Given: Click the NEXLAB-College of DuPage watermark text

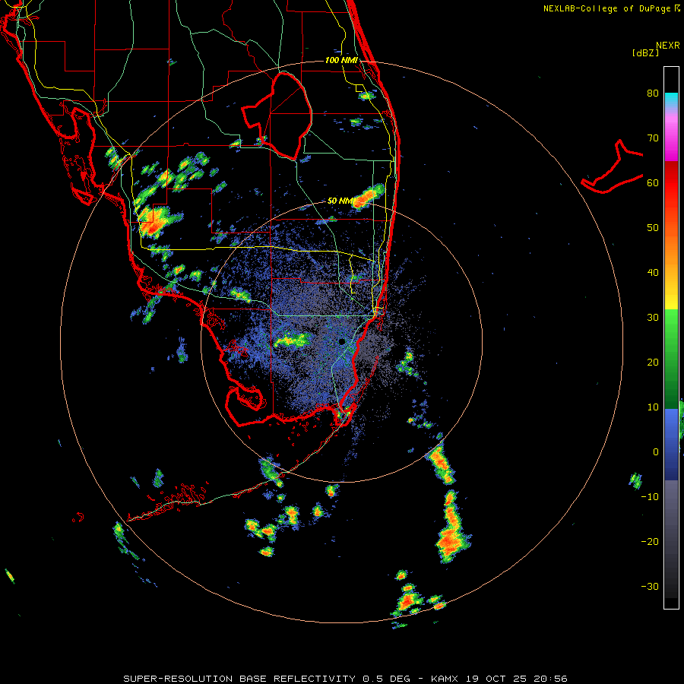Looking at the screenshot, I should pyautogui.click(x=611, y=8).
